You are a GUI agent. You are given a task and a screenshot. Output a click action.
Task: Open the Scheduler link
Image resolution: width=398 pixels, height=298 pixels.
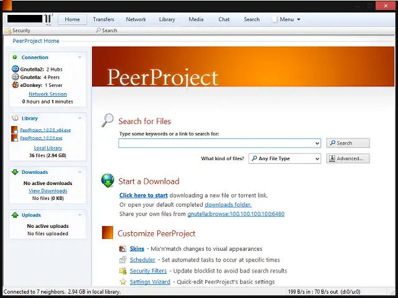[x=142, y=260]
